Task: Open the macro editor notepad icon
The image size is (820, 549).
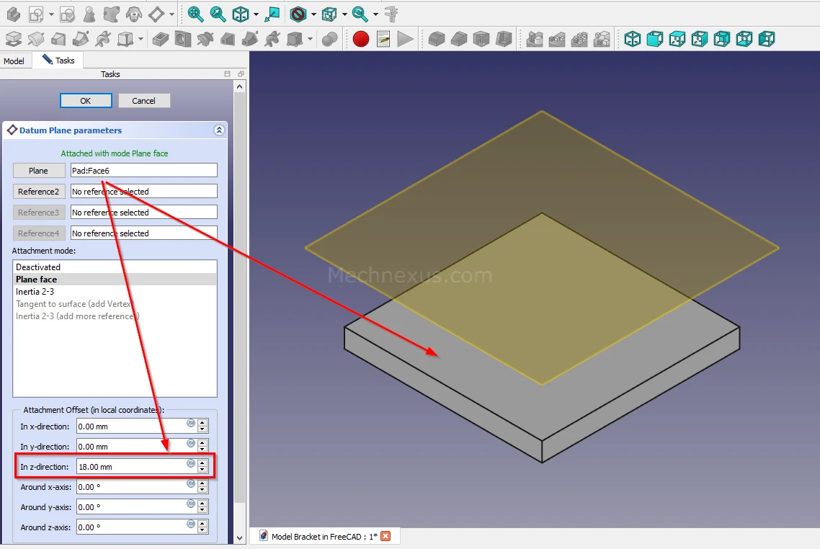Action: (x=383, y=39)
